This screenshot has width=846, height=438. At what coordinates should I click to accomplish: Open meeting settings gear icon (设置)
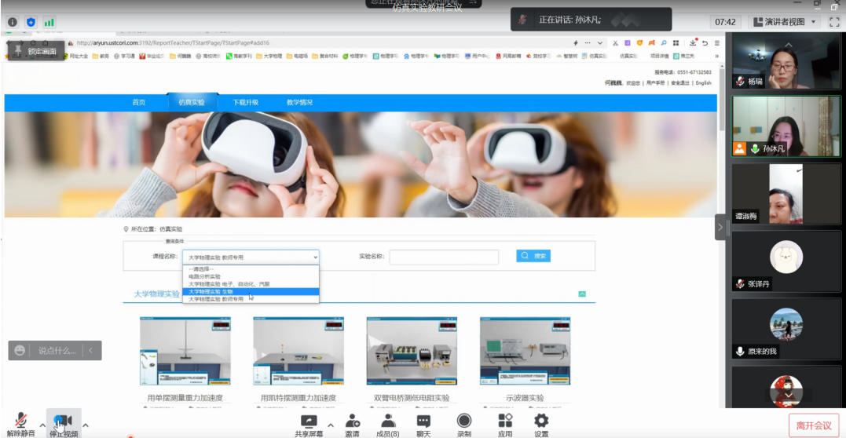pos(541,422)
